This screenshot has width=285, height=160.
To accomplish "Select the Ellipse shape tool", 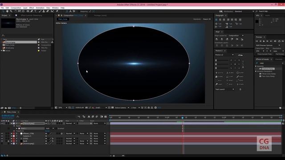I will [28, 11].
